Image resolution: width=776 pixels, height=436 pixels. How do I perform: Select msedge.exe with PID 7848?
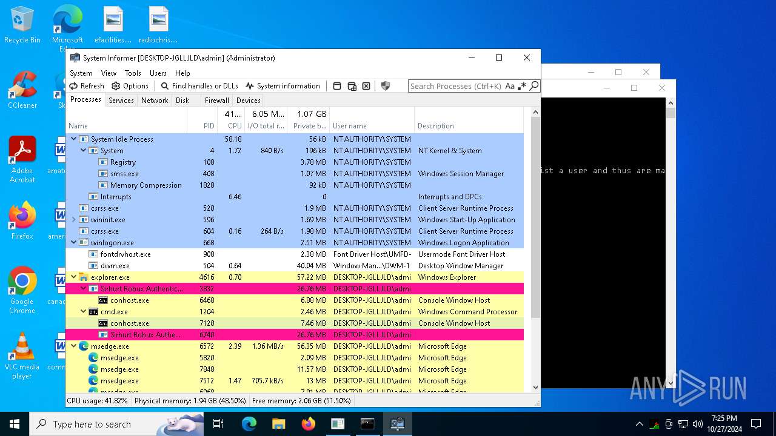[x=295, y=369]
